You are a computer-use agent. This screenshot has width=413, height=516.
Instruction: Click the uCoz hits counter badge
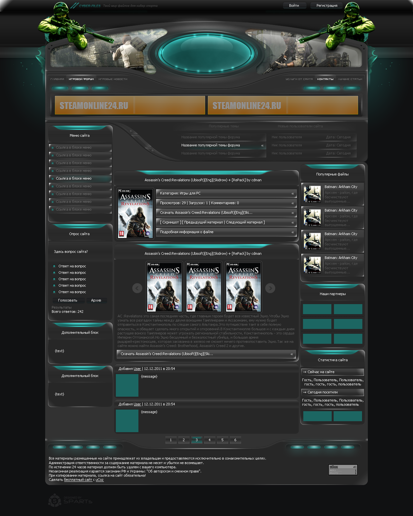343,470
